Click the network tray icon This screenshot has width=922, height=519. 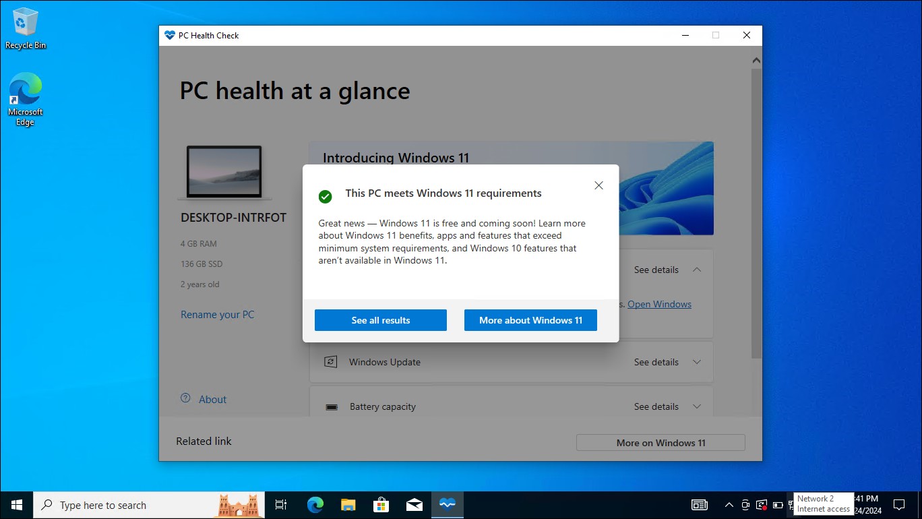pyautogui.click(x=791, y=505)
